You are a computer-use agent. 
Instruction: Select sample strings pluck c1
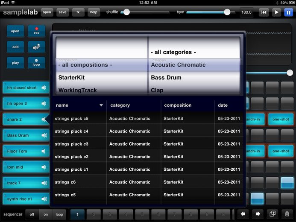[x=148, y=169]
